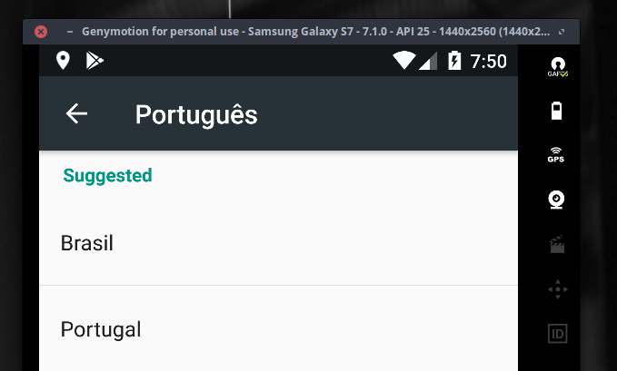Screen dimensions: 617x371
Task: Open the GPS widget
Action: coord(556,154)
